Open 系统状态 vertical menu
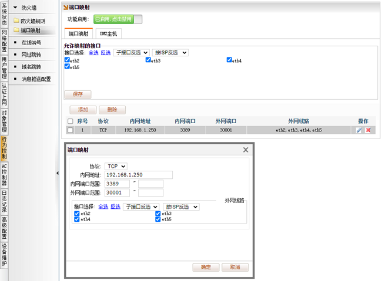This screenshot has height=281, width=382. [x=4, y=13]
